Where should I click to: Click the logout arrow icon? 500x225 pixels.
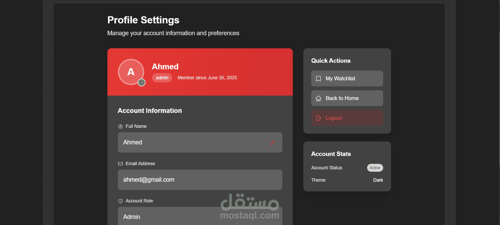coord(319,118)
